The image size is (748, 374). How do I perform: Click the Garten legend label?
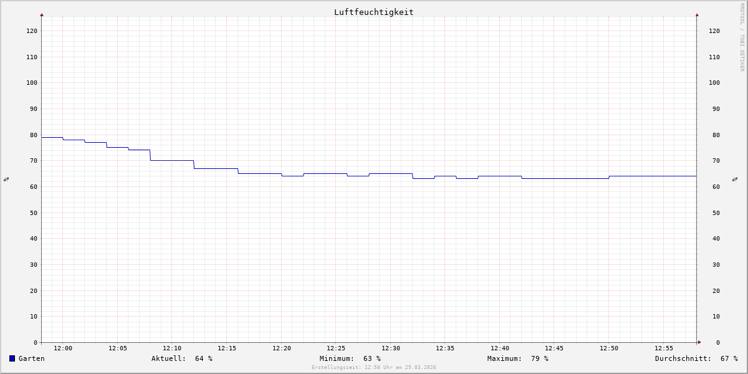click(32, 358)
